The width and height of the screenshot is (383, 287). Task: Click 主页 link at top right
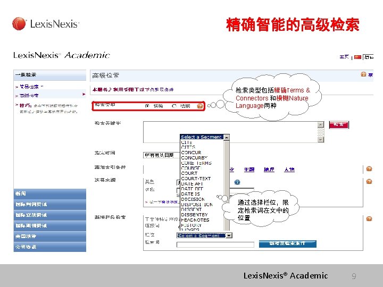tap(344, 57)
